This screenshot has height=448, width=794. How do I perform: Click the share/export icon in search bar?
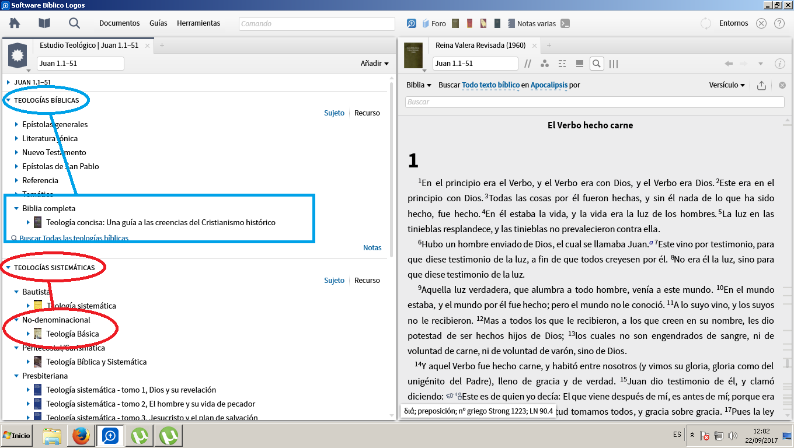pyautogui.click(x=761, y=85)
